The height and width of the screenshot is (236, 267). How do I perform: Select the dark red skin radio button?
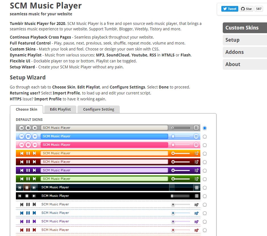click(x=205, y=162)
